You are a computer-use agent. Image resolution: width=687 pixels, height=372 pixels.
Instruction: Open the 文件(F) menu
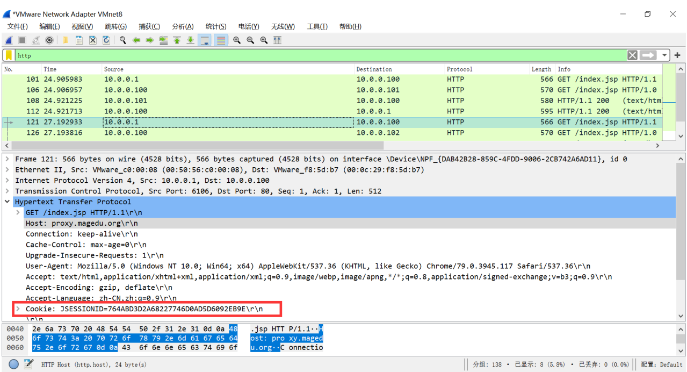(x=18, y=26)
